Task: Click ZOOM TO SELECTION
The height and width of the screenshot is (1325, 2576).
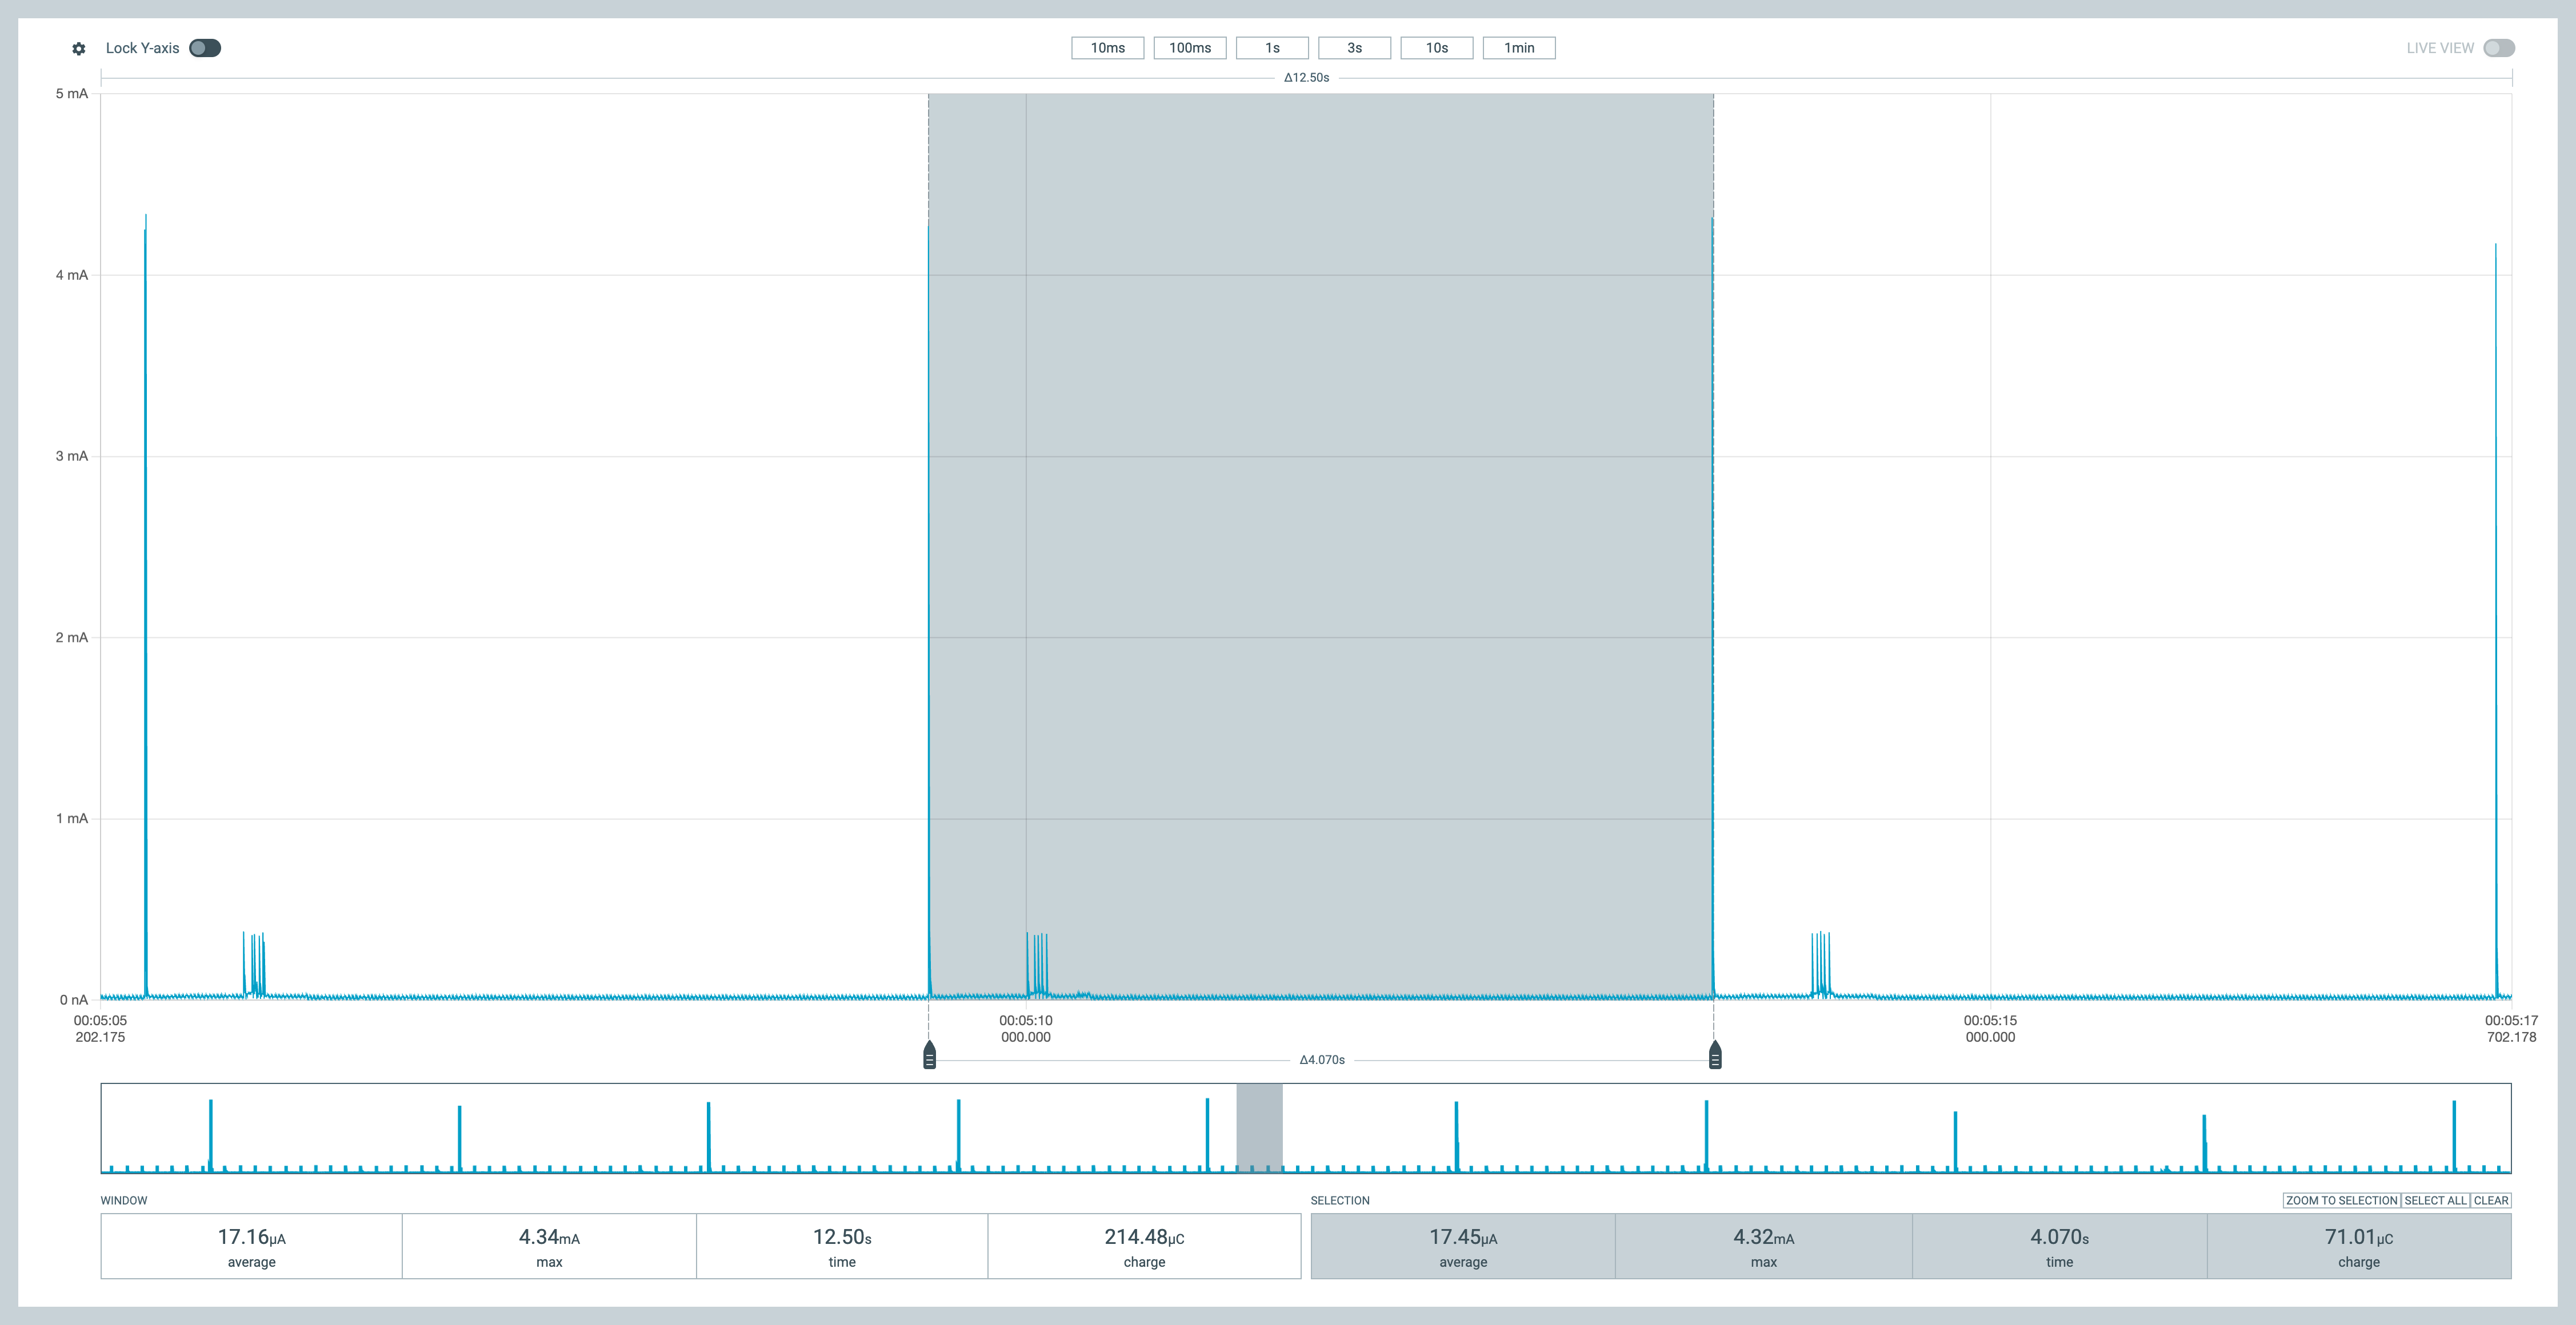Action: point(2341,1200)
